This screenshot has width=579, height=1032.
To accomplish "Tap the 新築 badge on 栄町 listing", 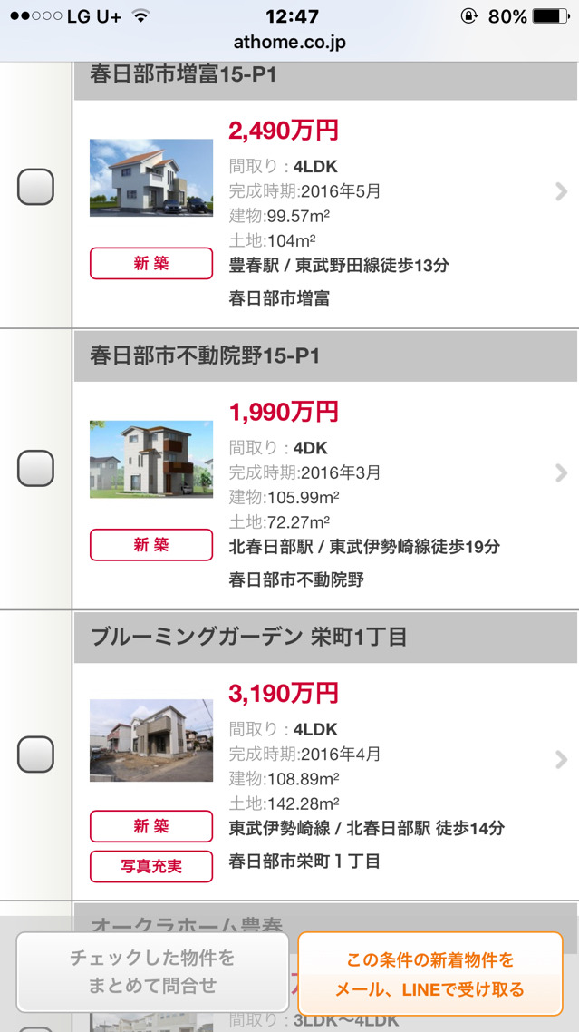I will point(151,826).
